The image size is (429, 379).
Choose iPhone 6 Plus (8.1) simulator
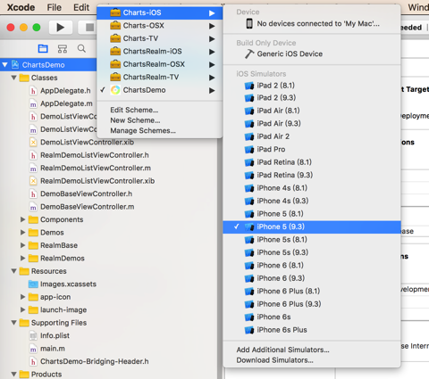312,291
